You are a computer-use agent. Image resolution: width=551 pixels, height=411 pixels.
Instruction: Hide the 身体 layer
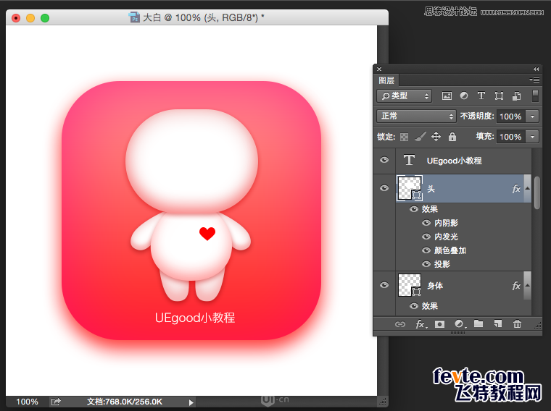[384, 286]
